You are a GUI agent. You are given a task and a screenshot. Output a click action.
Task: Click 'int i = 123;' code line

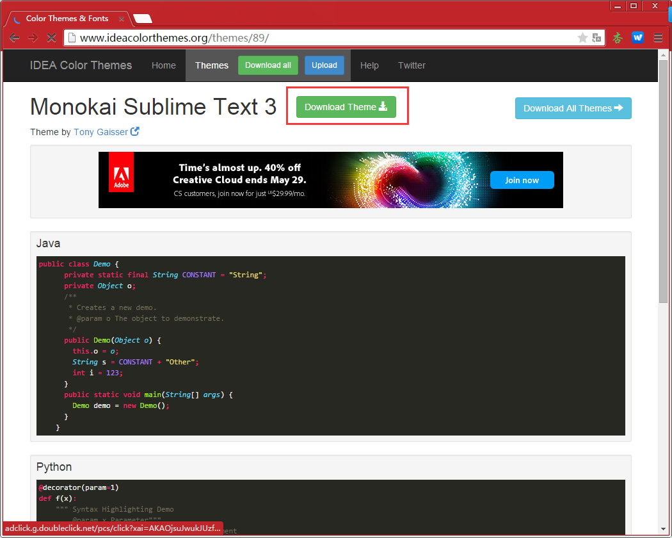pos(98,373)
